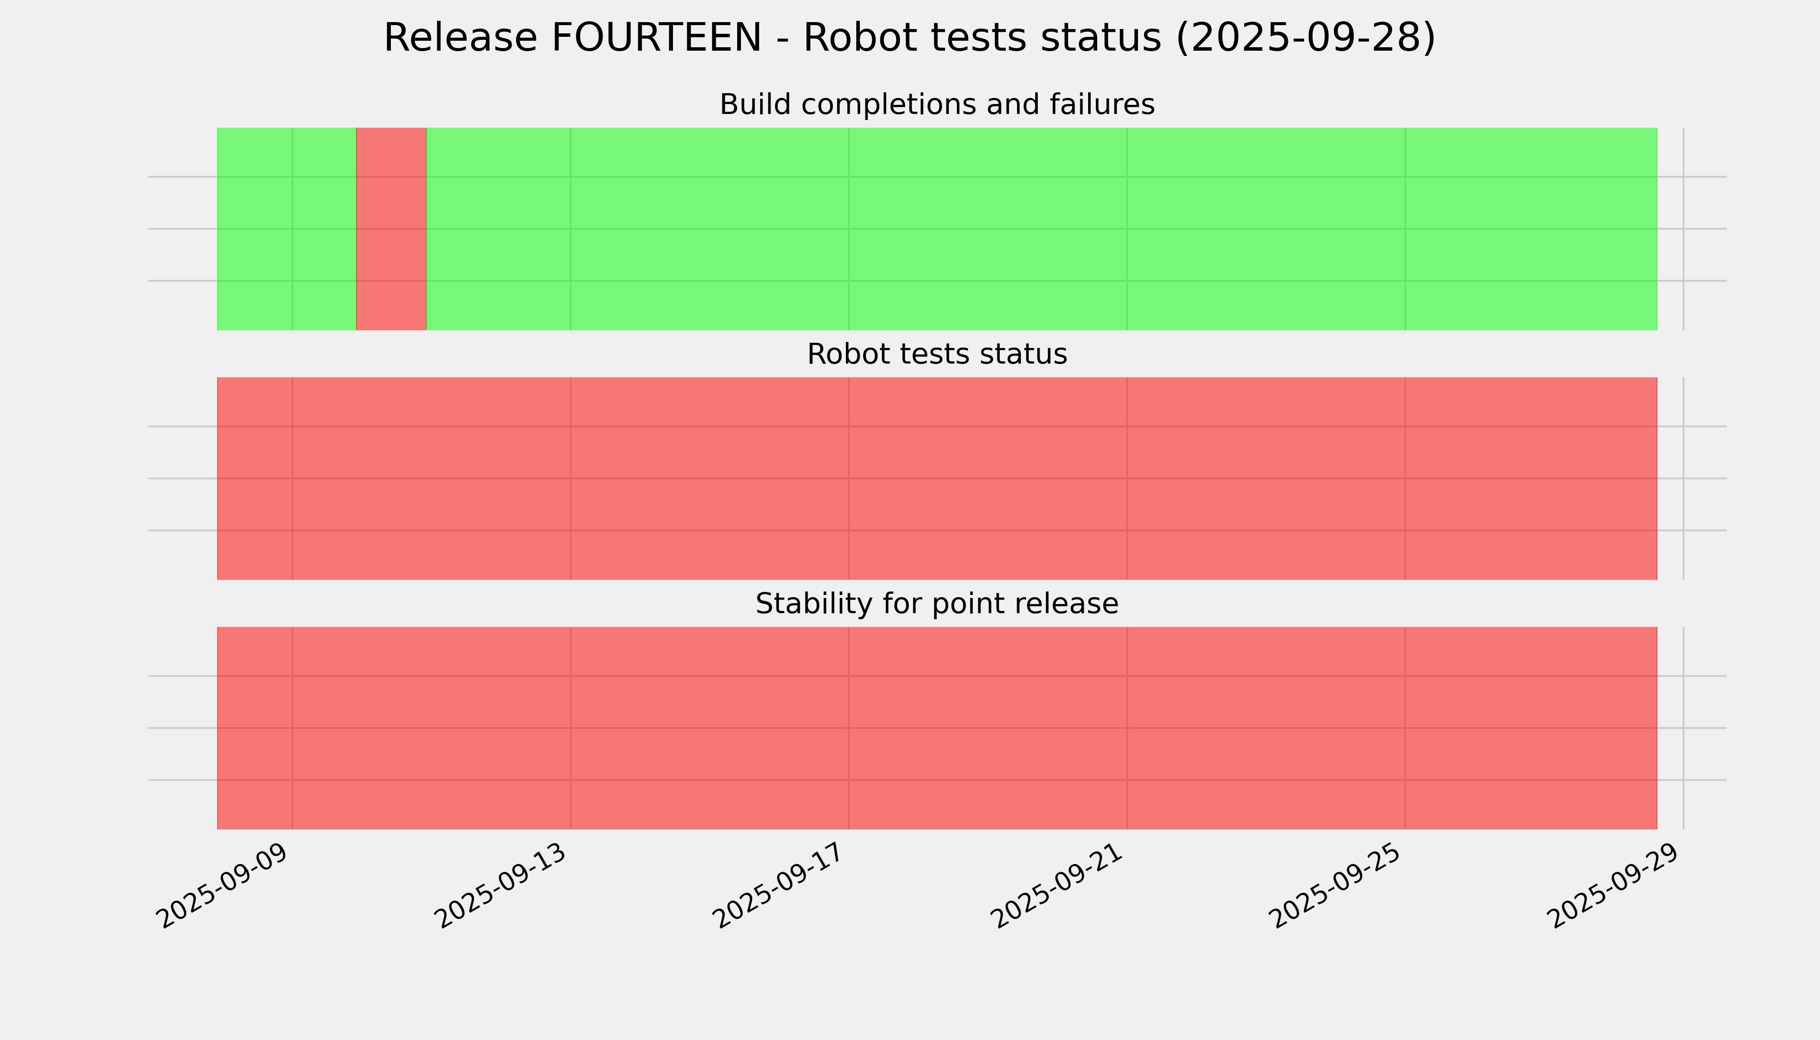Click the "Stability for point release" subplot title
Viewport: 1820px width, 1040px height.
(x=936, y=604)
